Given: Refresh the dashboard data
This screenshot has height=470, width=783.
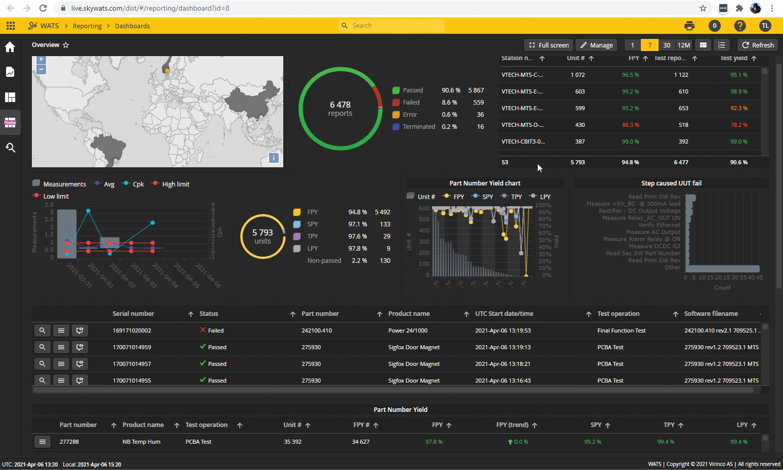Looking at the screenshot, I should [x=757, y=45].
